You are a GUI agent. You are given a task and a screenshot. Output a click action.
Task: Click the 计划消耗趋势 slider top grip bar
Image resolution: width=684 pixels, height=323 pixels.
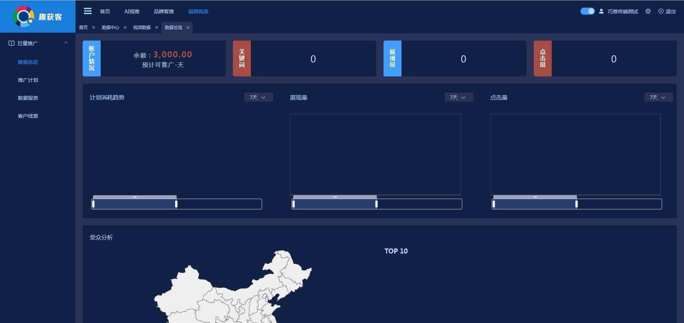coord(135,197)
